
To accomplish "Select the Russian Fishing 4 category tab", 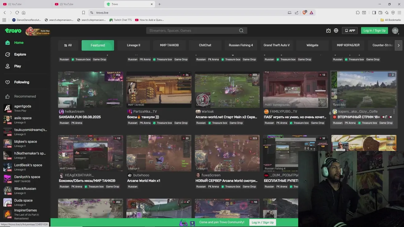I will (x=241, y=45).
